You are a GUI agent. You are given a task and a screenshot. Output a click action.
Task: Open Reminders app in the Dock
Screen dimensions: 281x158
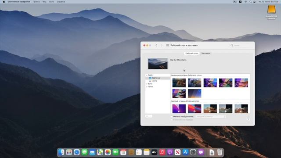tap(139, 152)
